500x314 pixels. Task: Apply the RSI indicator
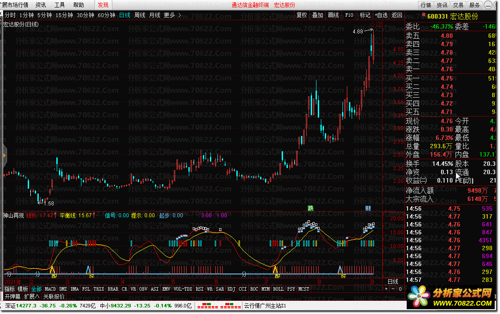pos(199,289)
